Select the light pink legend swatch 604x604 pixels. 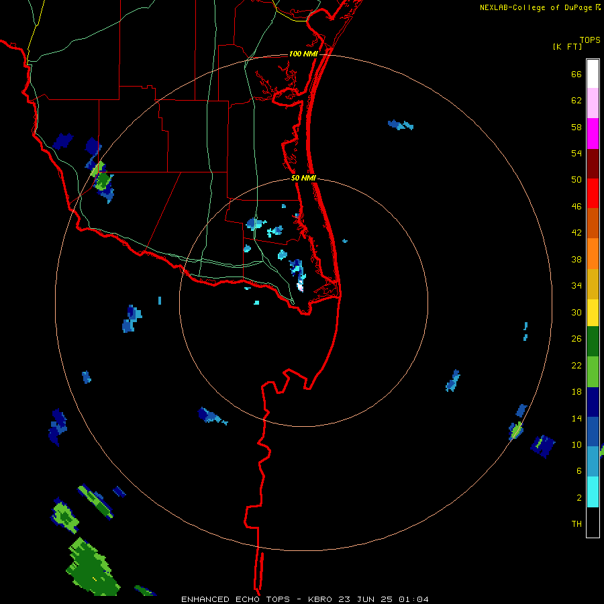pos(593,103)
